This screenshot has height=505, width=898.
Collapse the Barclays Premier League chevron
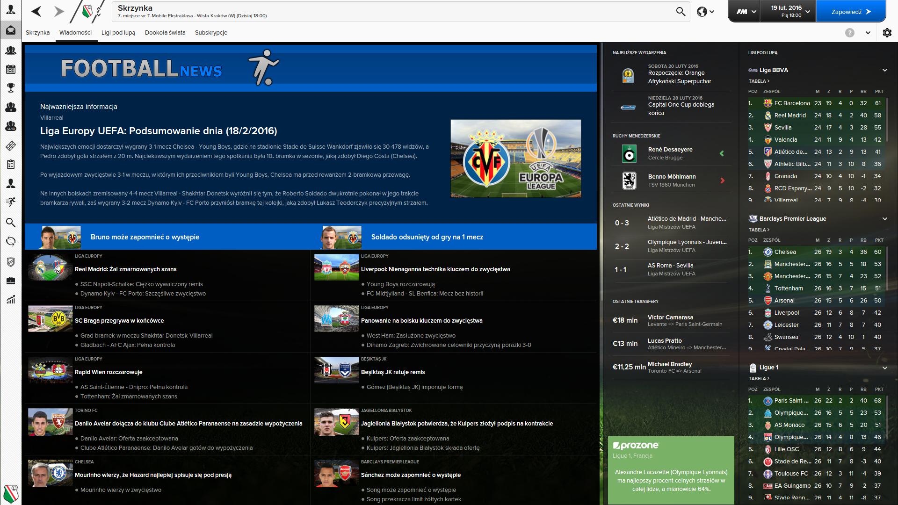[884, 219]
